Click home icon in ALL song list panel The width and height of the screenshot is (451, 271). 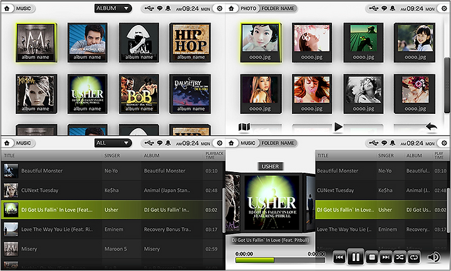[7, 143]
